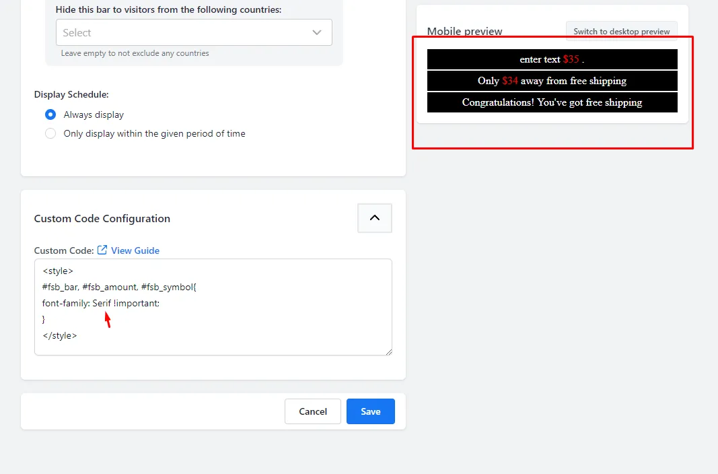Click the 'Congratulations! You've got free shipping' bar
Image resolution: width=718 pixels, height=474 pixels.
click(552, 102)
